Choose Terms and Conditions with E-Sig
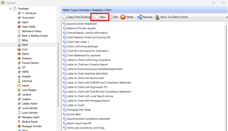The height and width of the screenshot is (131, 228). (85, 128)
